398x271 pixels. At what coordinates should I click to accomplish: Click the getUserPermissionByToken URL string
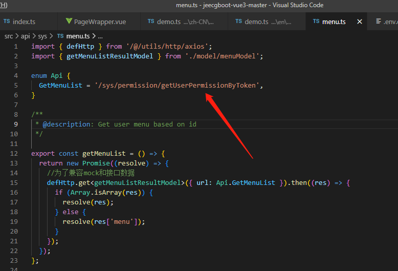pyautogui.click(x=177, y=86)
